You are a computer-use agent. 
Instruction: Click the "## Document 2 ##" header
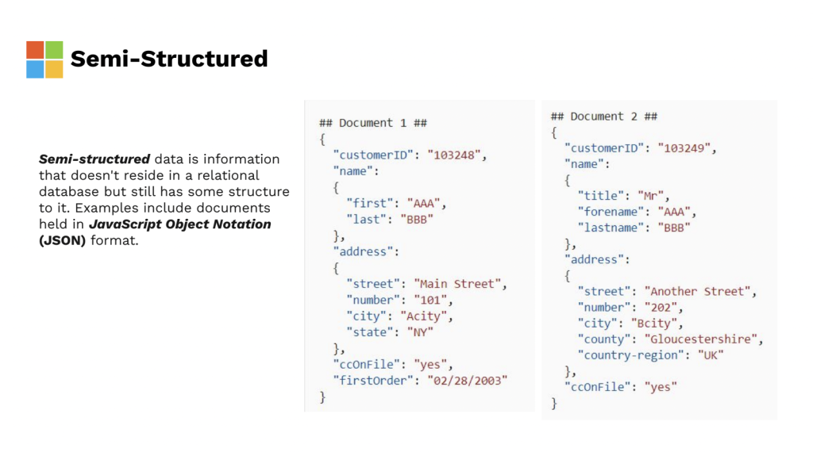point(604,117)
